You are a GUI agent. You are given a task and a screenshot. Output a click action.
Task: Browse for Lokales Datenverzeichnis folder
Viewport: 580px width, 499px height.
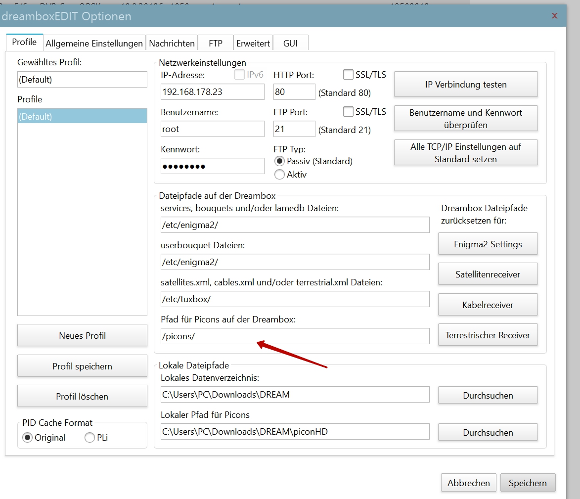[488, 395]
